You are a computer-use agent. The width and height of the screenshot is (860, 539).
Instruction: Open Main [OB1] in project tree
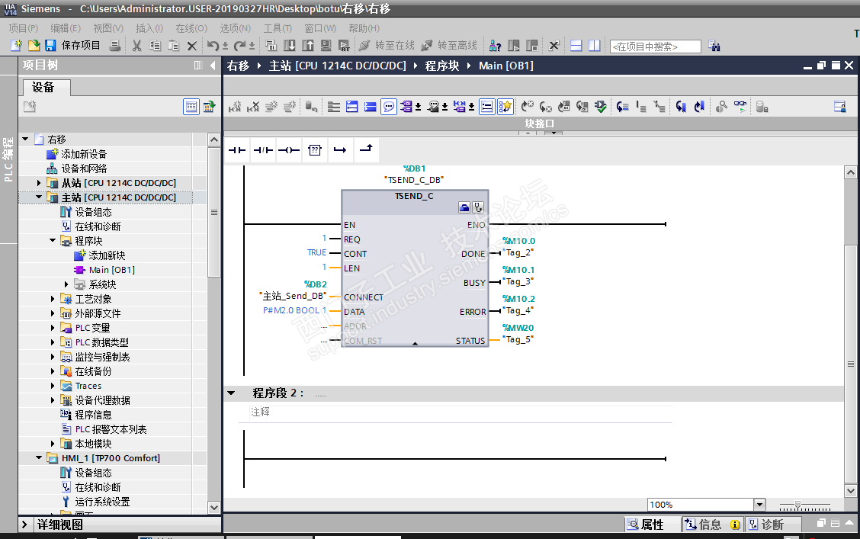[111, 270]
